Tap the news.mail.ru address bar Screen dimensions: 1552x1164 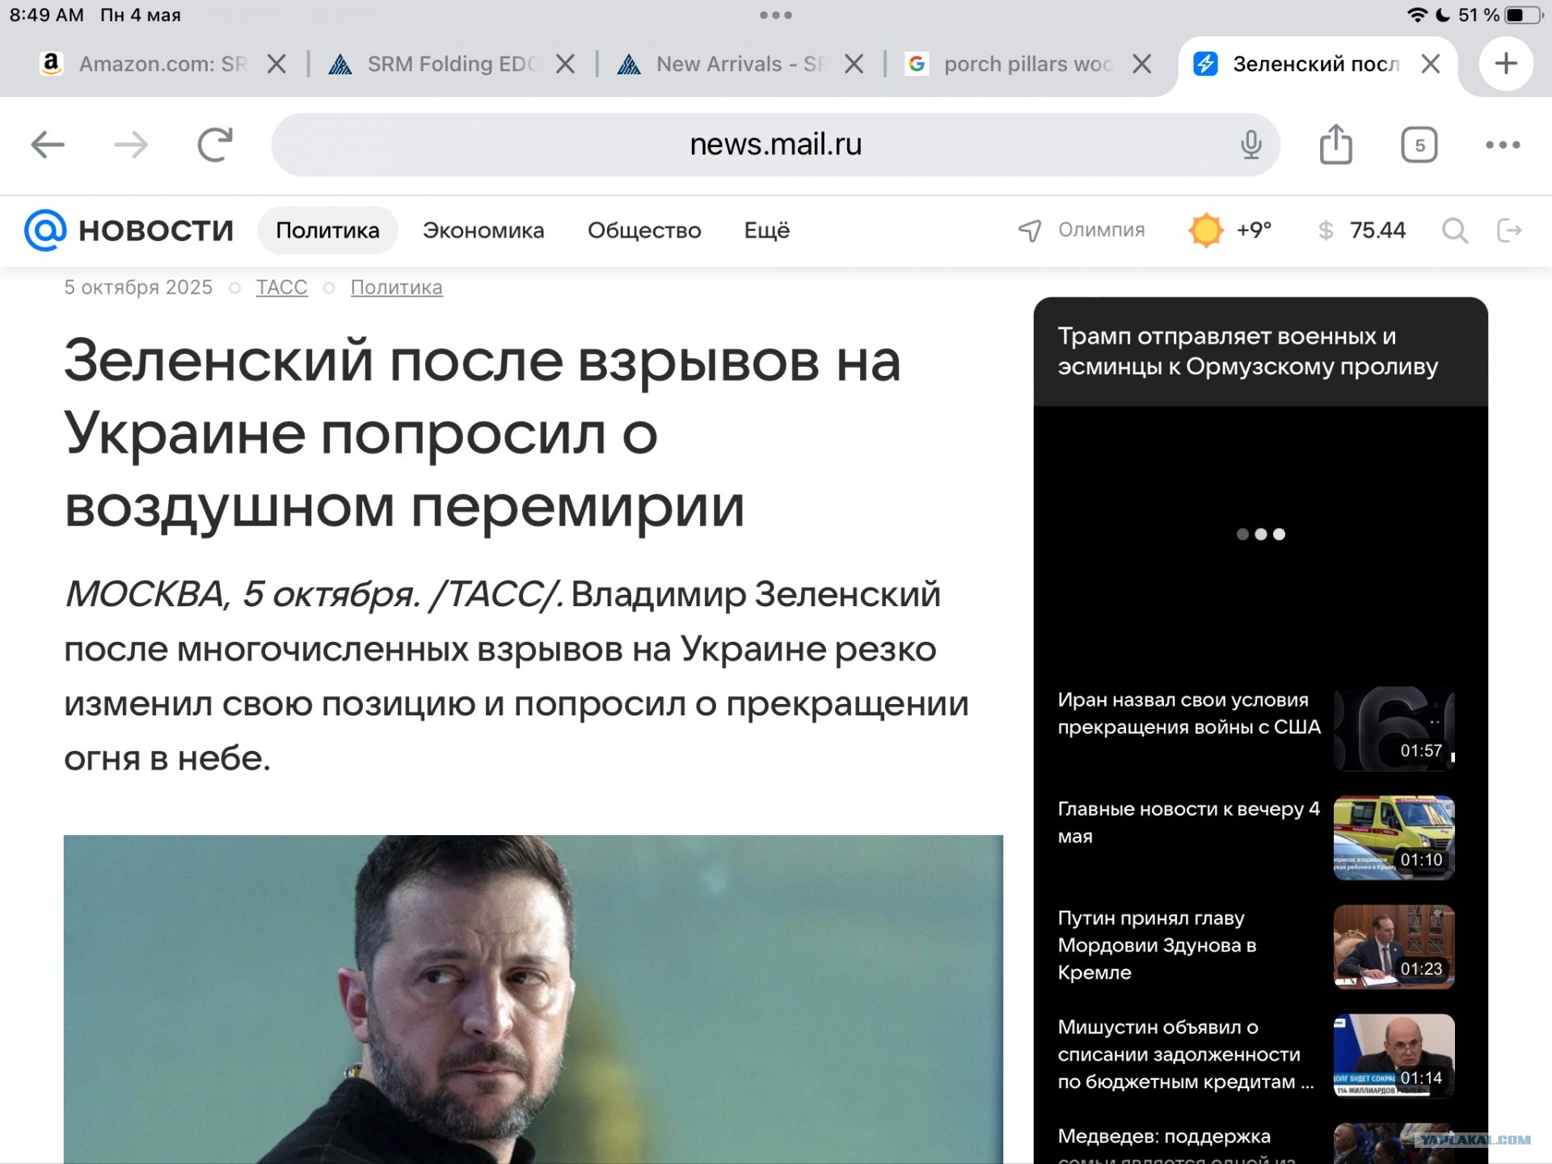click(775, 145)
